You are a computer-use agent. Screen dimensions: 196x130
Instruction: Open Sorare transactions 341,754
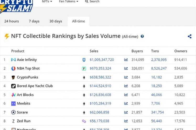coord(157,112)
